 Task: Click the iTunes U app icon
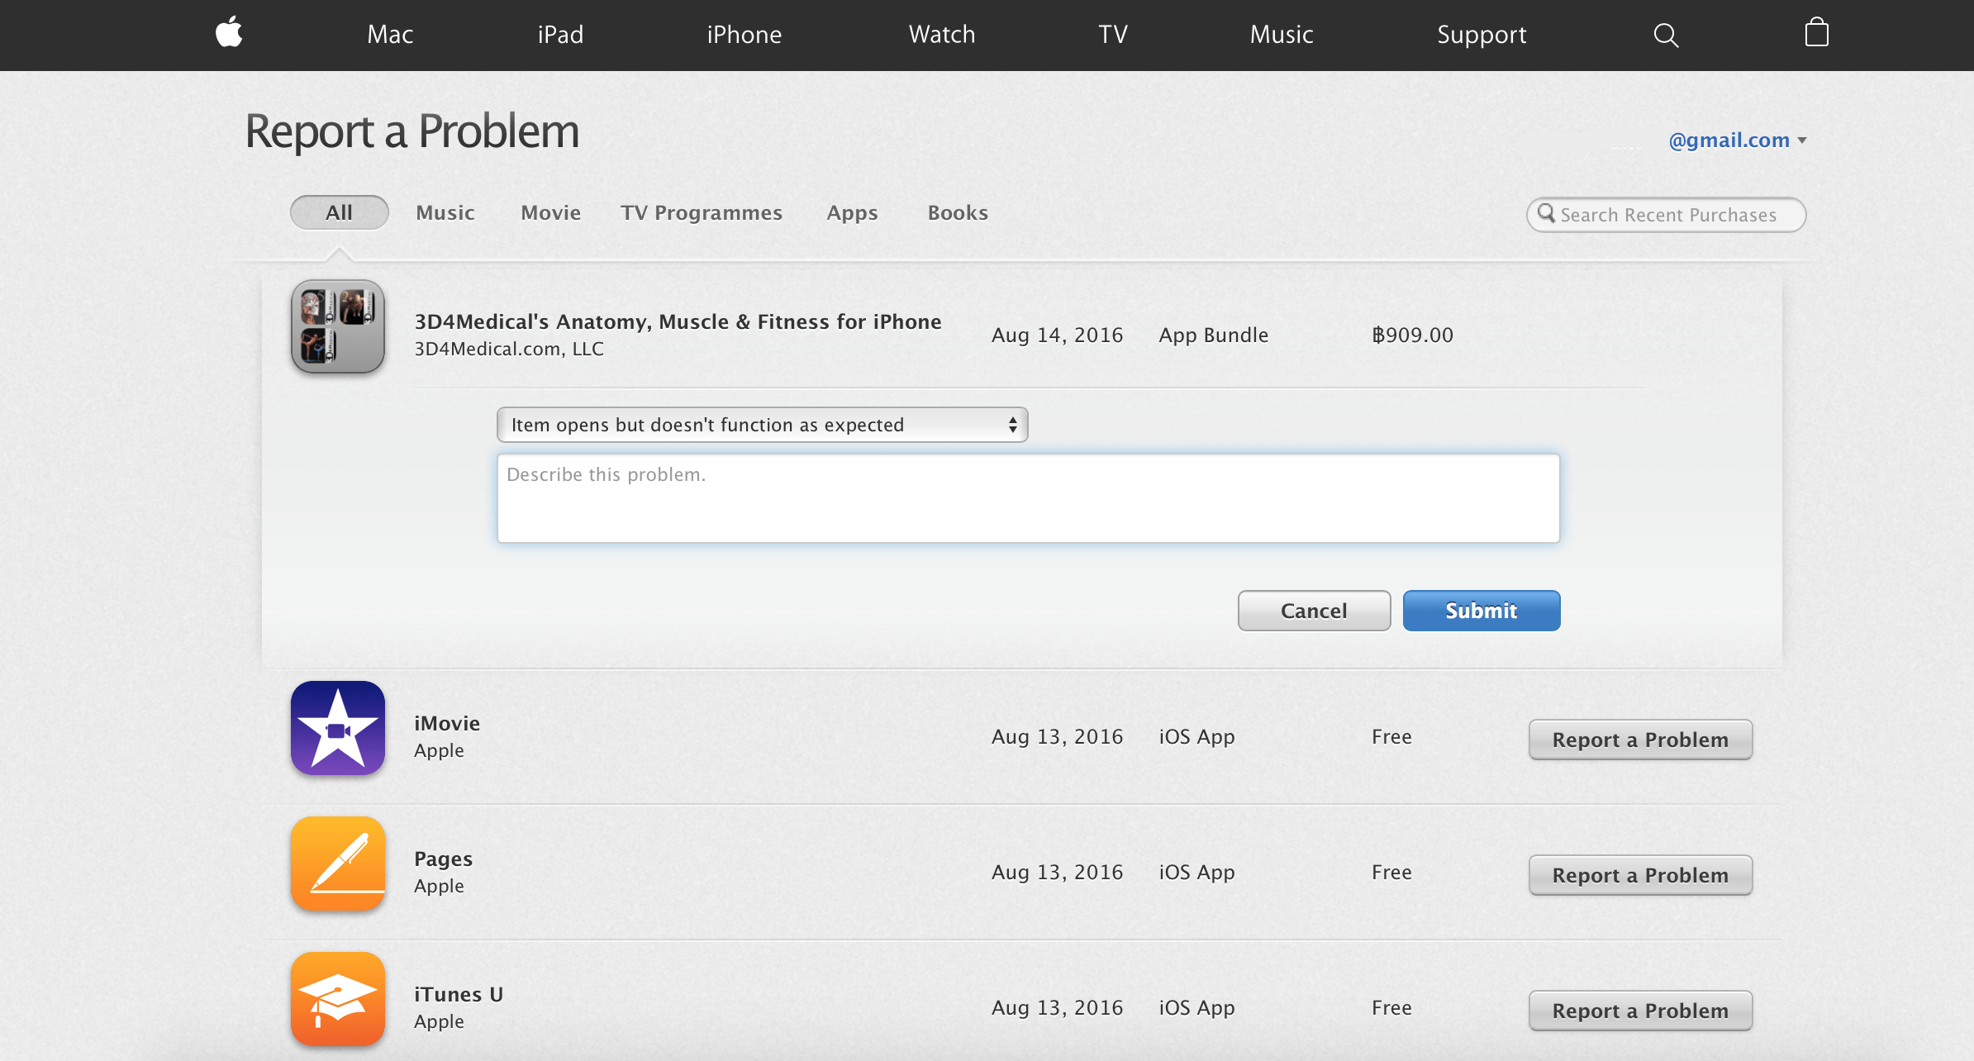point(338,999)
